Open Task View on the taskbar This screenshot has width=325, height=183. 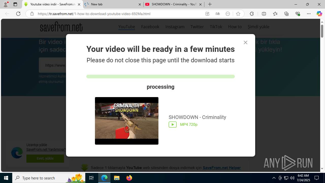click(91, 178)
